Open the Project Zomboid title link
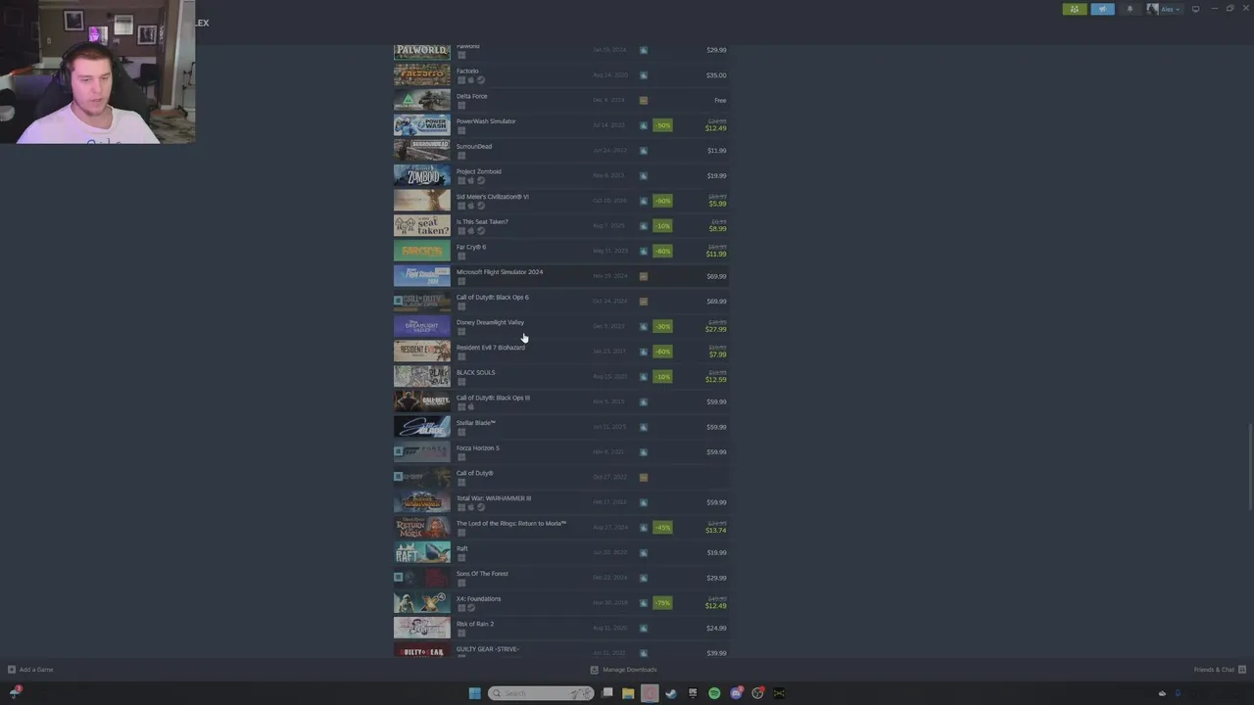 478,171
